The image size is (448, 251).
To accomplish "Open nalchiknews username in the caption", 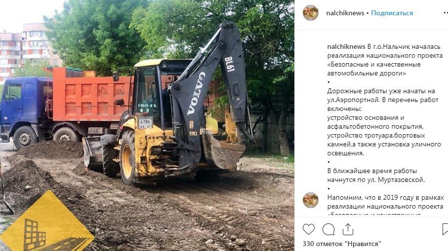I will tap(346, 46).
